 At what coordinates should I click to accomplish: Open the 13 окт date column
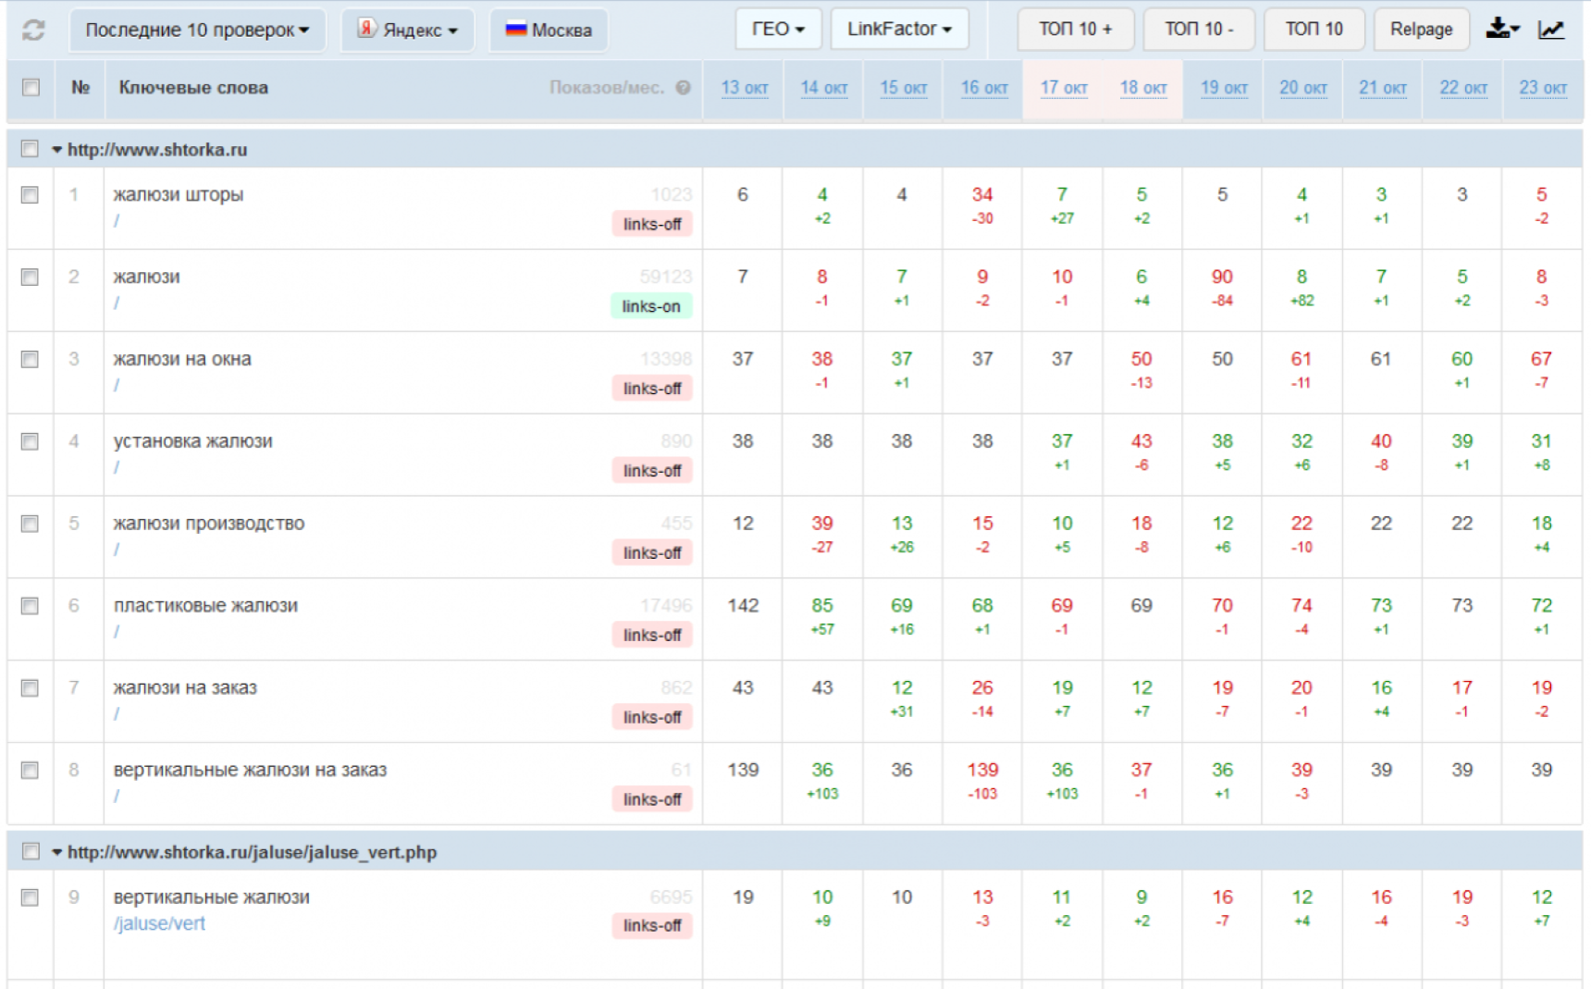[745, 88]
